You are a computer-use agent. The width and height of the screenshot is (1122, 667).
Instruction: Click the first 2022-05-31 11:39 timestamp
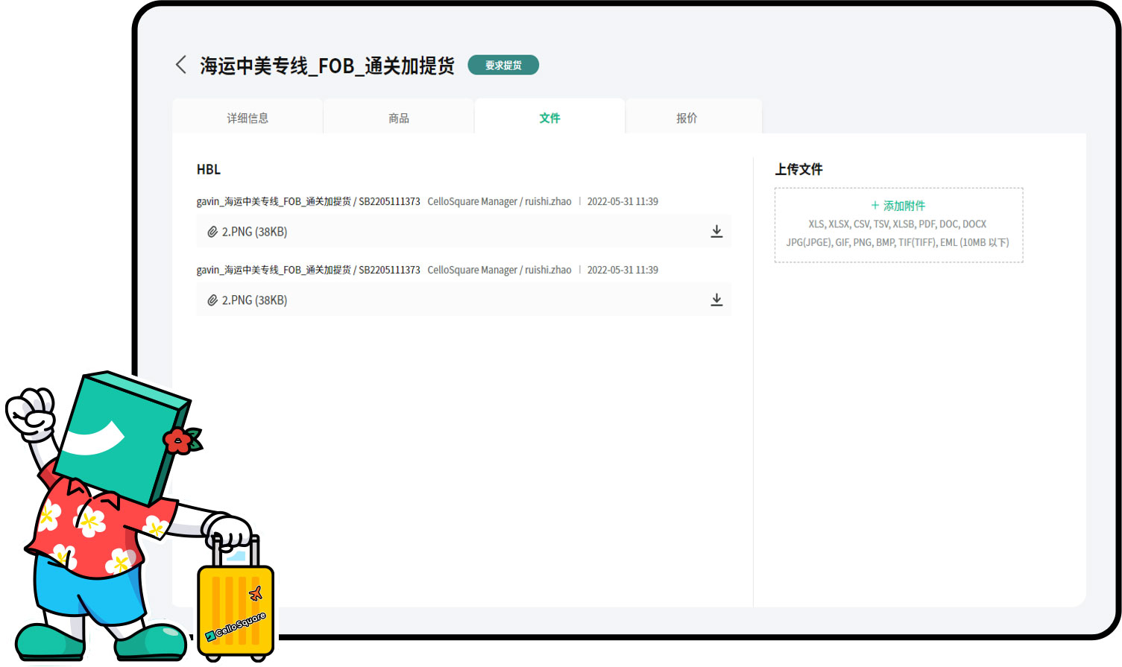click(x=623, y=201)
